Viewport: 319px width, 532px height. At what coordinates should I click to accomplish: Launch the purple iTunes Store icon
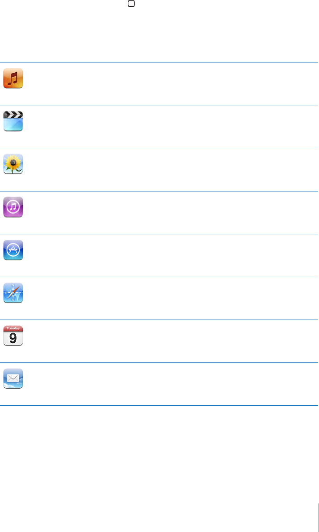coord(13,207)
